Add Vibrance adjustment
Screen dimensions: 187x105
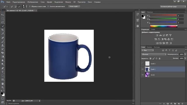click(x=170, y=35)
